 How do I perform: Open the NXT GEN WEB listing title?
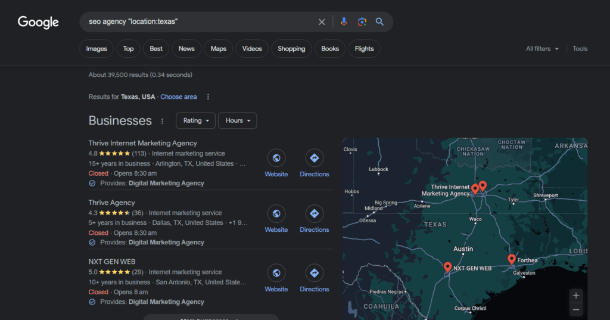click(x=112, y=262)
